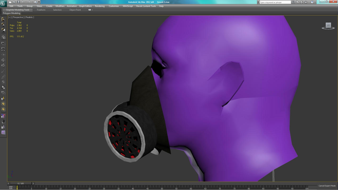The height and width of the screenshot is (190, 338).
Task: Click the ViewCube in the viewport corner
Action: (328, 26)
